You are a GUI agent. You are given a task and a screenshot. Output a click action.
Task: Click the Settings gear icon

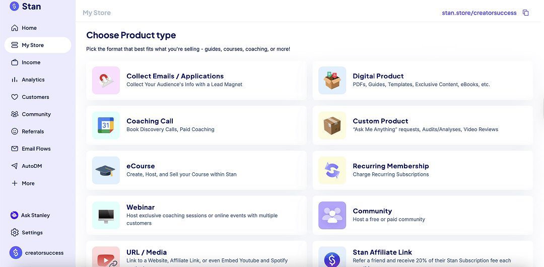tap(15, 232)
